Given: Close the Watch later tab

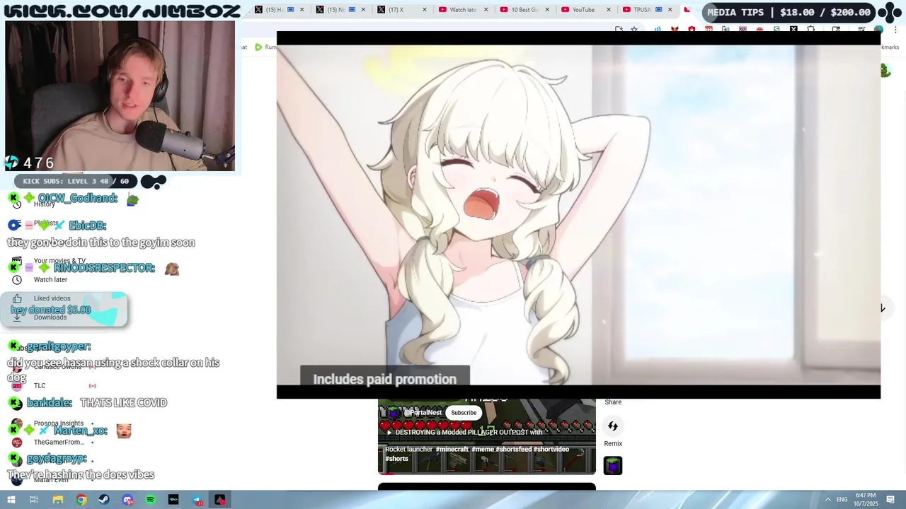Looking at the screenshot, I should pos(486,10).
